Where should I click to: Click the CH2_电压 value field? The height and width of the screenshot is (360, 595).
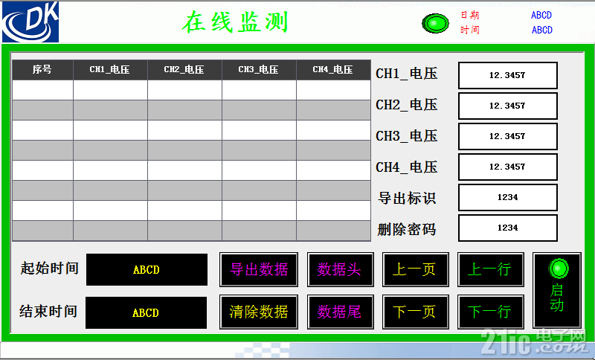(x=508, y=106)
